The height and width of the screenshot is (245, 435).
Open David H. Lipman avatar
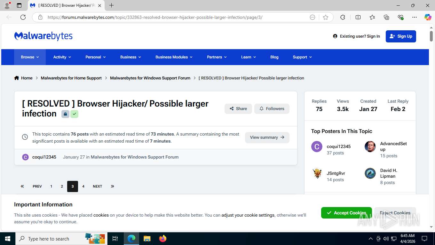(370, 174)
